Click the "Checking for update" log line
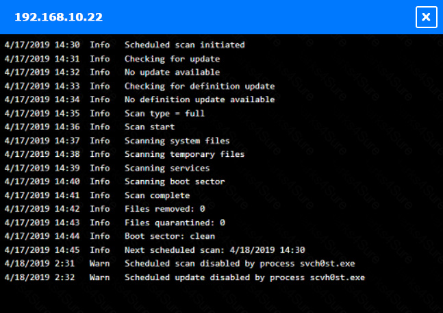Viewport: 443px width, 313px height. click(x=172, y=59)
